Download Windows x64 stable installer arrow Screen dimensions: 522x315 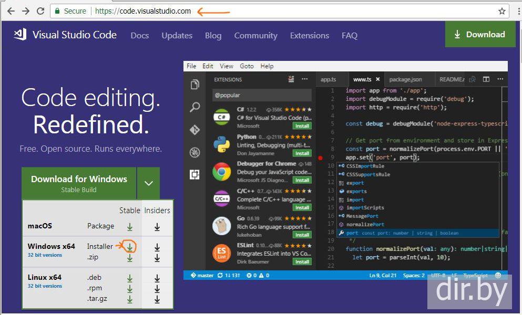[130, 247]
